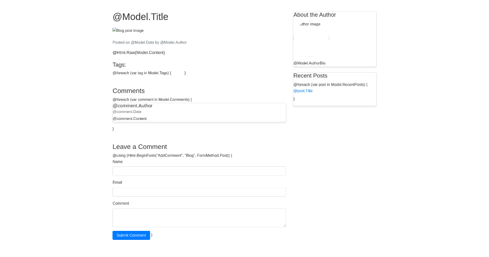Click the "@Model.AuthorBio" sidebar text
This screenshot has height=257, width=489.
[x=309, y=63]
